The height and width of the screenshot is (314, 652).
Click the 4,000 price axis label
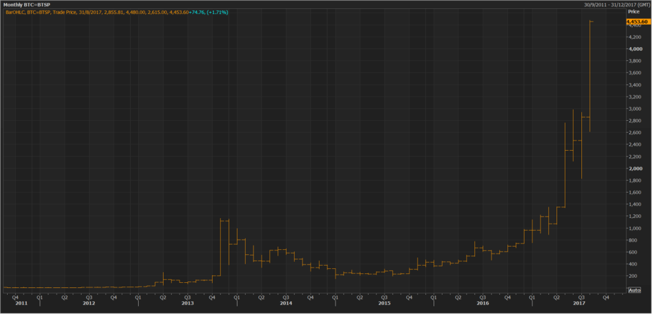coord(634,49)
